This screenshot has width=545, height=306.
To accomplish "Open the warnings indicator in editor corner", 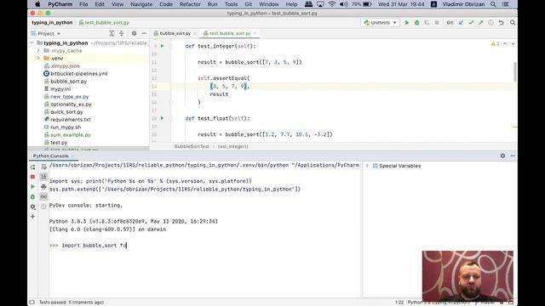I will coord(495,43).
